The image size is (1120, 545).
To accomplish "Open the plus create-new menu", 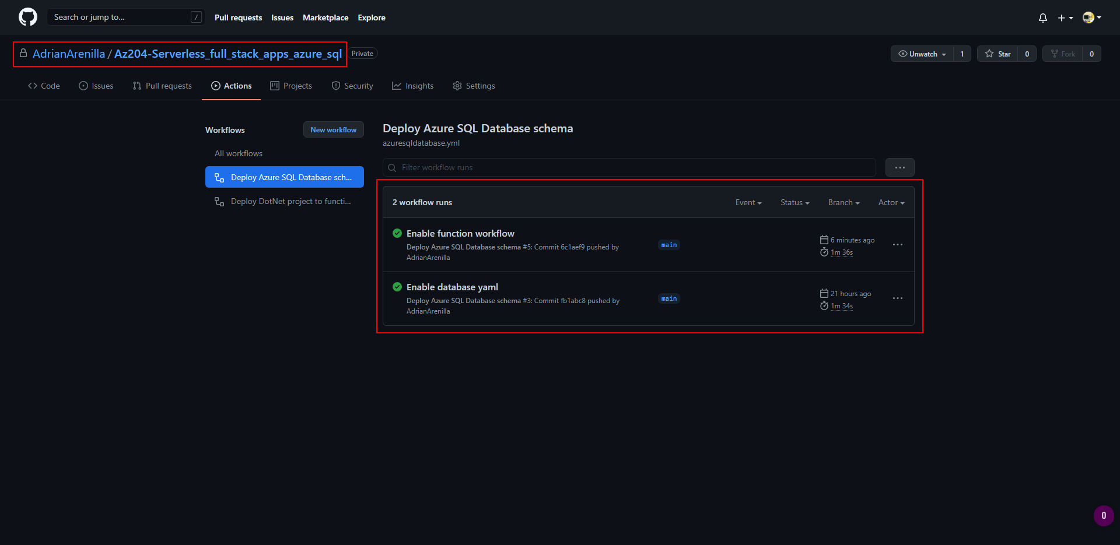I will [x=1065, y=18].
